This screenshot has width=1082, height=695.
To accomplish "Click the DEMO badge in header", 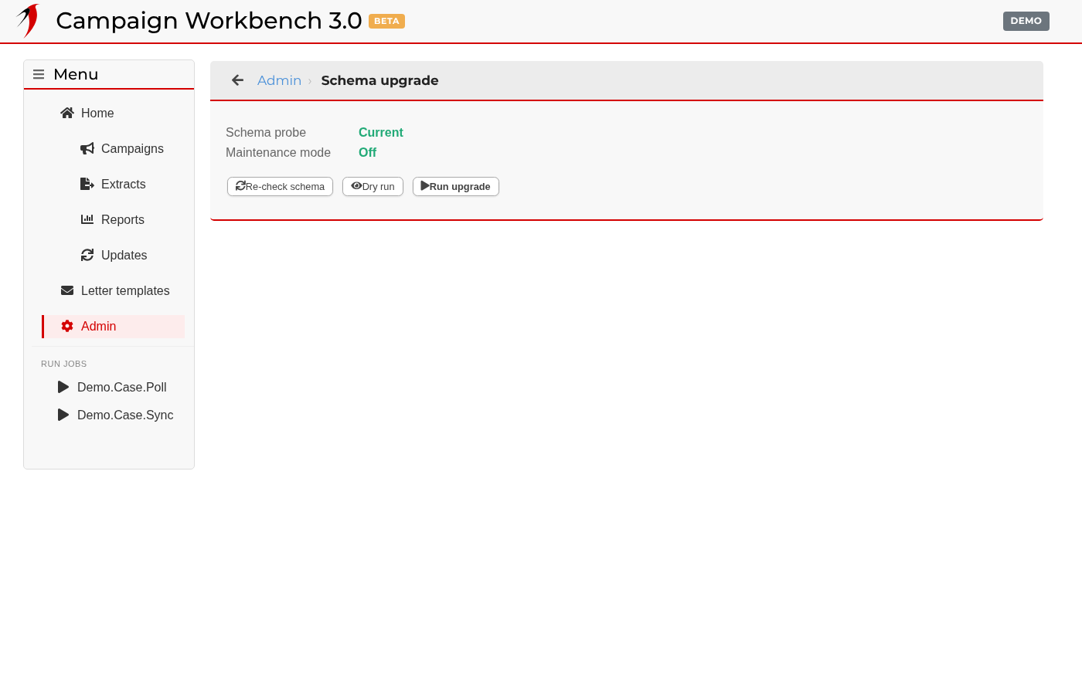I will (1026, 21).
